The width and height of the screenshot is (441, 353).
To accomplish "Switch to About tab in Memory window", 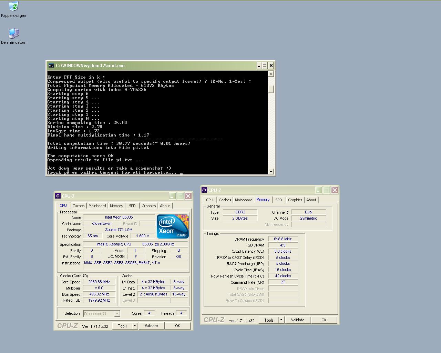I will (x=311, y=200).
